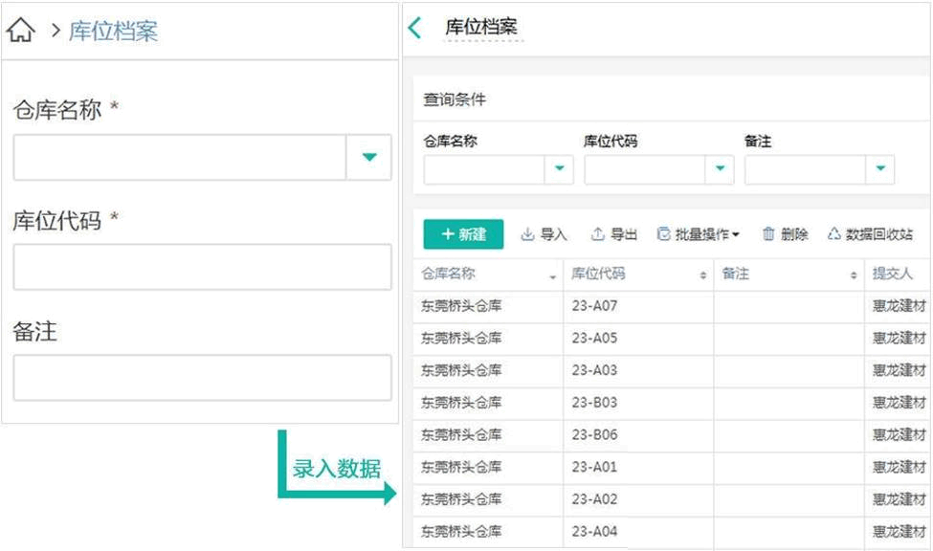Open the 批量操作 batch operations menu
This screenshot has height=551, width=933.
click(x=698, y=234)
